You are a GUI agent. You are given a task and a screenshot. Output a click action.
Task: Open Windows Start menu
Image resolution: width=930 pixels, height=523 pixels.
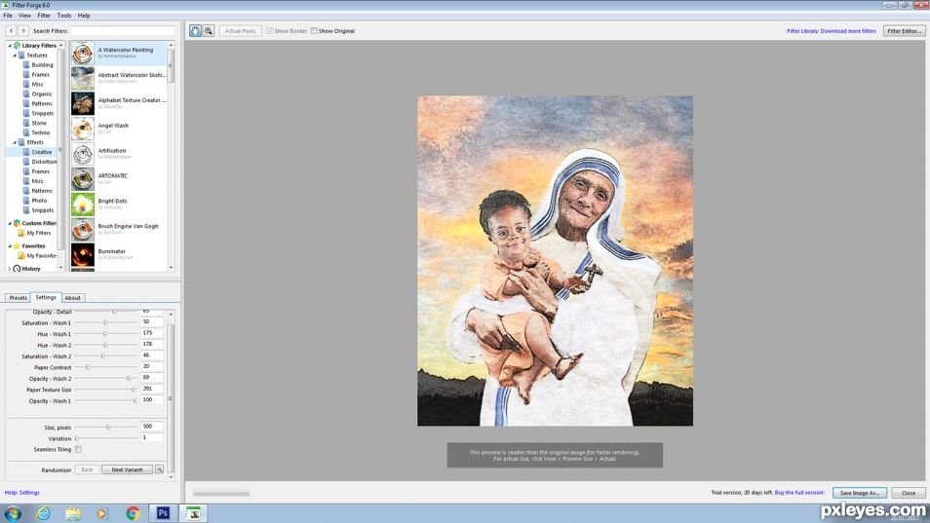[13, 513]
